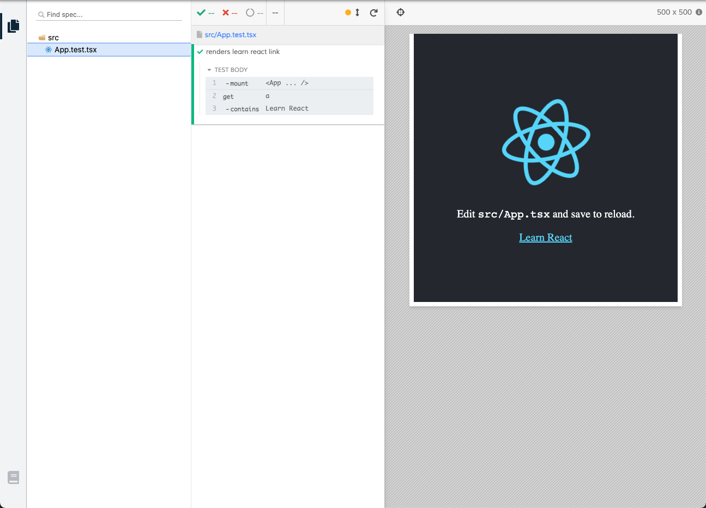This screenshot has width=706, height=508.
Task: Click the Edit src/App.tsx text in preview
Action: pyautogui.click(x=546, y=214)
